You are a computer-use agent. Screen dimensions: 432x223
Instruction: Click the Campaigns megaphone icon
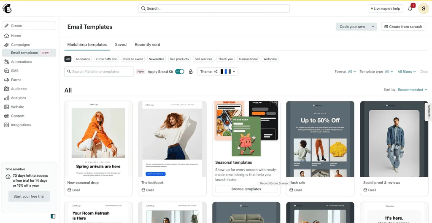click(x=7, y=45)
